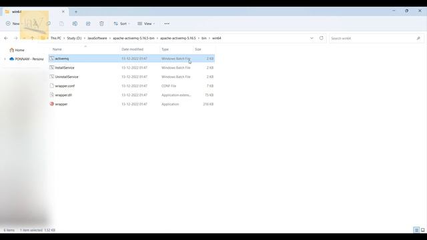Minimize the File Explorer window
The height and width of the screenshot is (240, 427).
click(x=394, y=11)
